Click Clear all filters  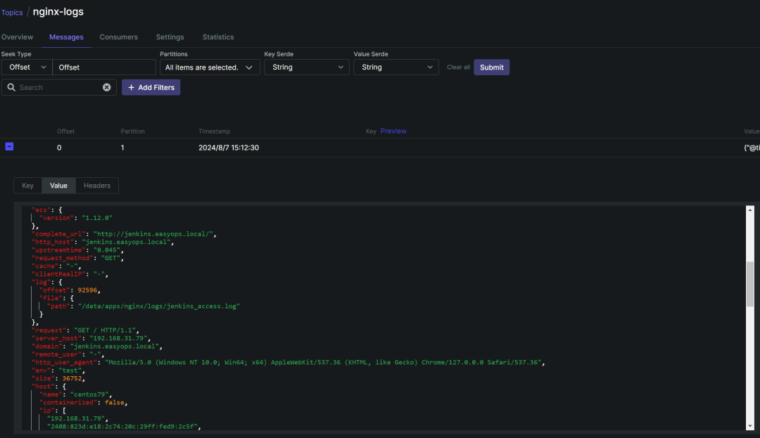coord(458,67)
